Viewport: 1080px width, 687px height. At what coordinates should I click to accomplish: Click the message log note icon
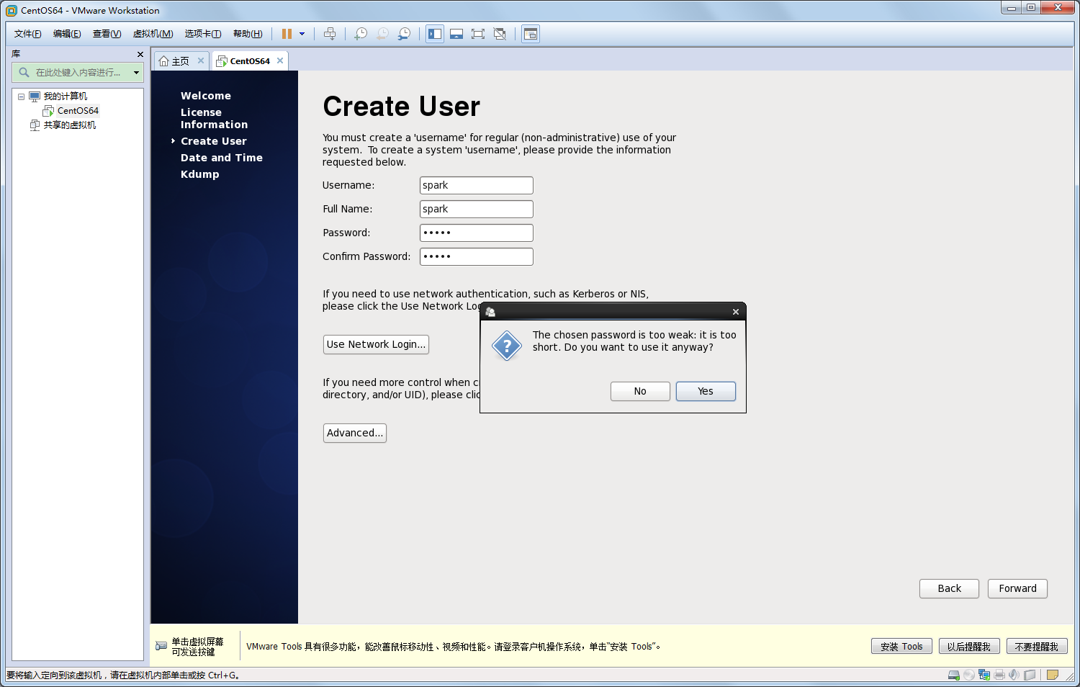tap(1053, 675)
